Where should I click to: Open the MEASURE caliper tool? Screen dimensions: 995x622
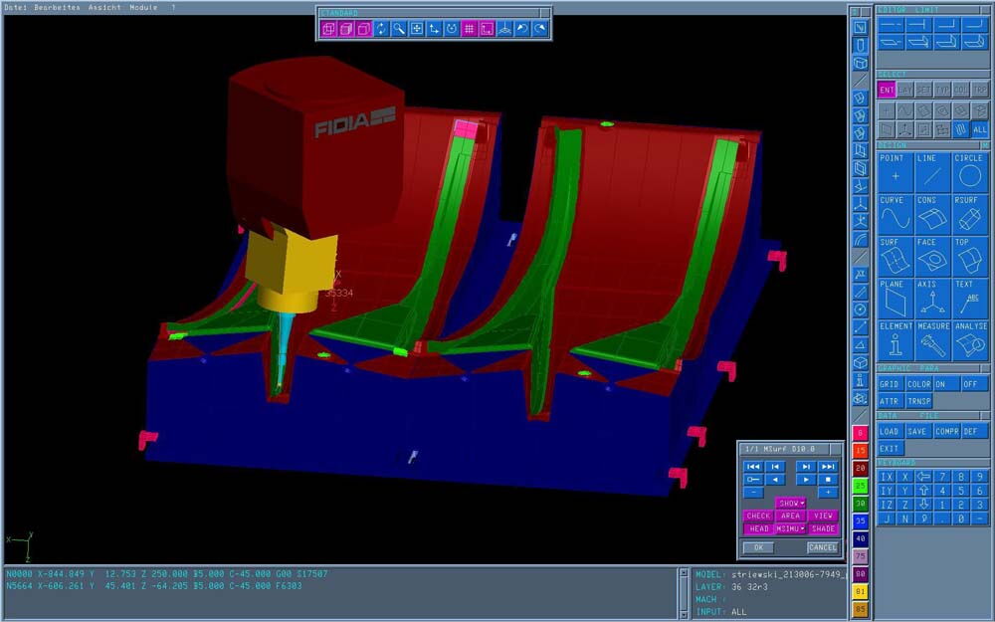(x=932, y=340)
